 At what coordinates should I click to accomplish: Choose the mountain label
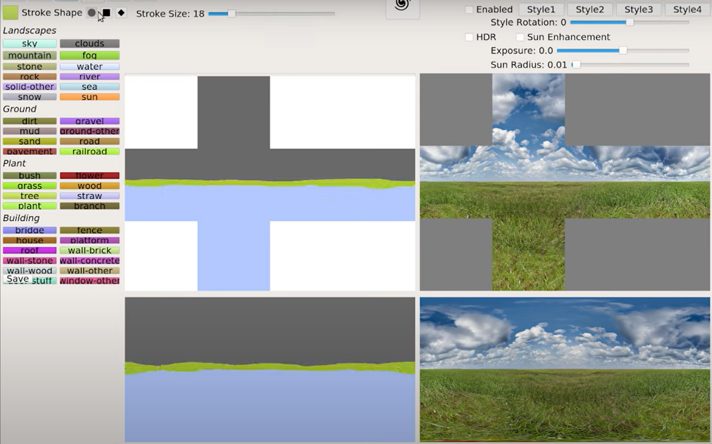[30, 56]
